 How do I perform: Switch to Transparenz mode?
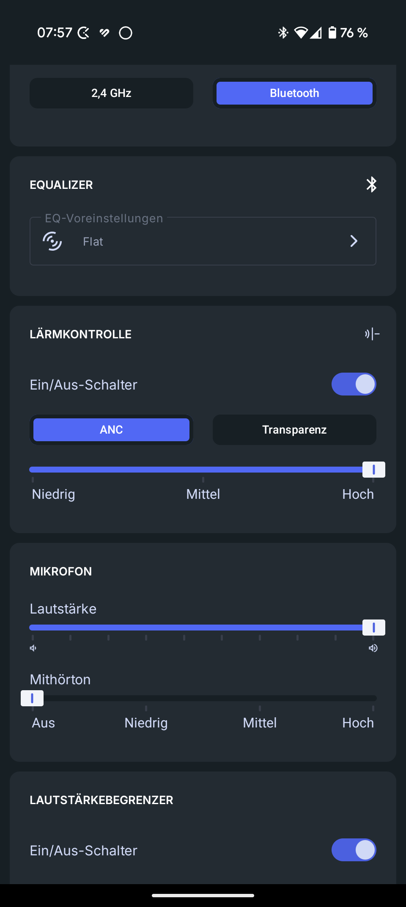coord(294,430)
